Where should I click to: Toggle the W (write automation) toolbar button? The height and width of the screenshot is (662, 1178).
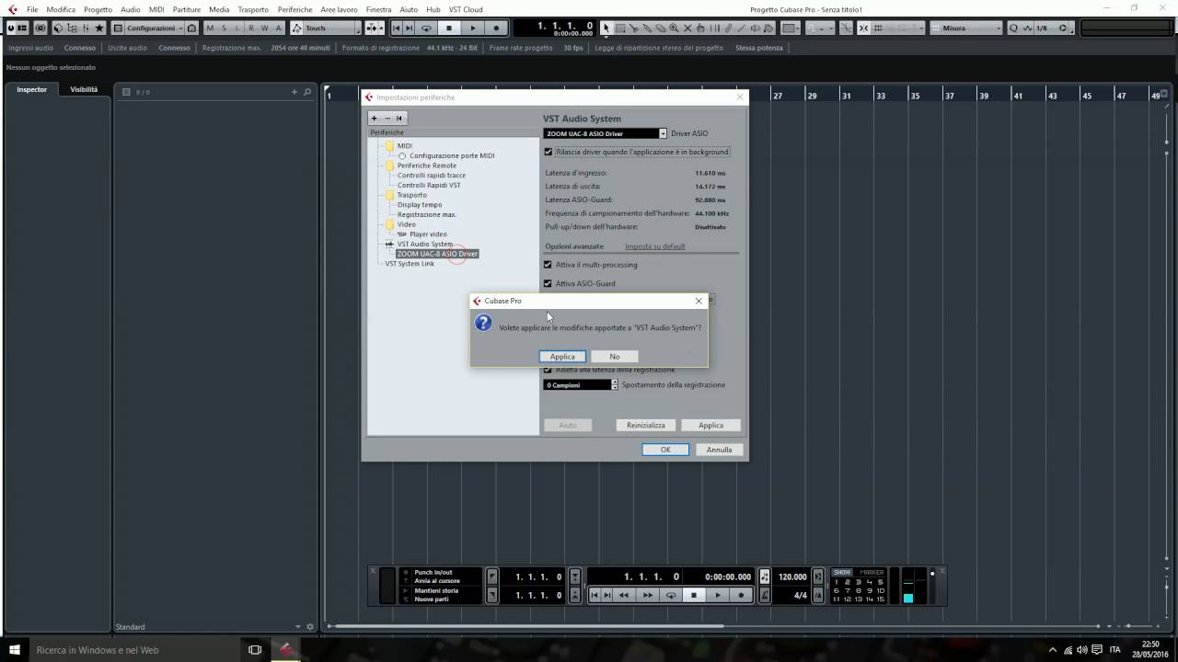tap(265, 28)
